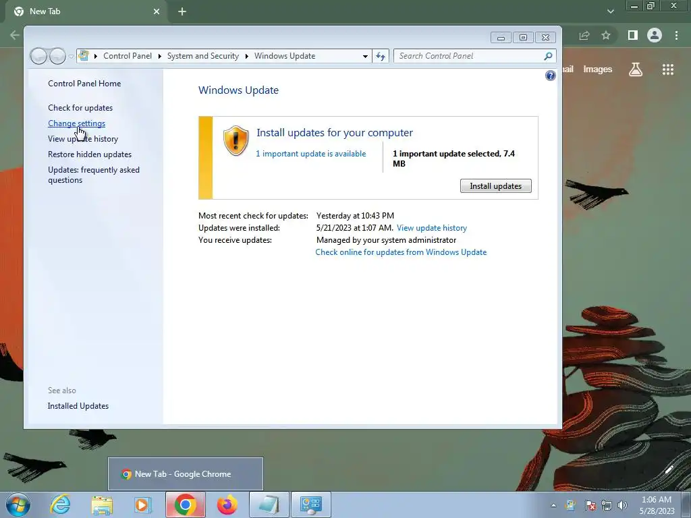Click the refresh icon beside the address bar

pyautogui.click(x=381, y=56)
